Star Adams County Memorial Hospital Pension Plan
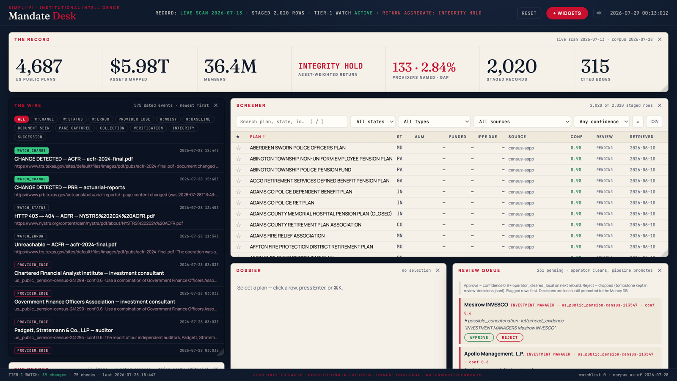 pos(239,214)
